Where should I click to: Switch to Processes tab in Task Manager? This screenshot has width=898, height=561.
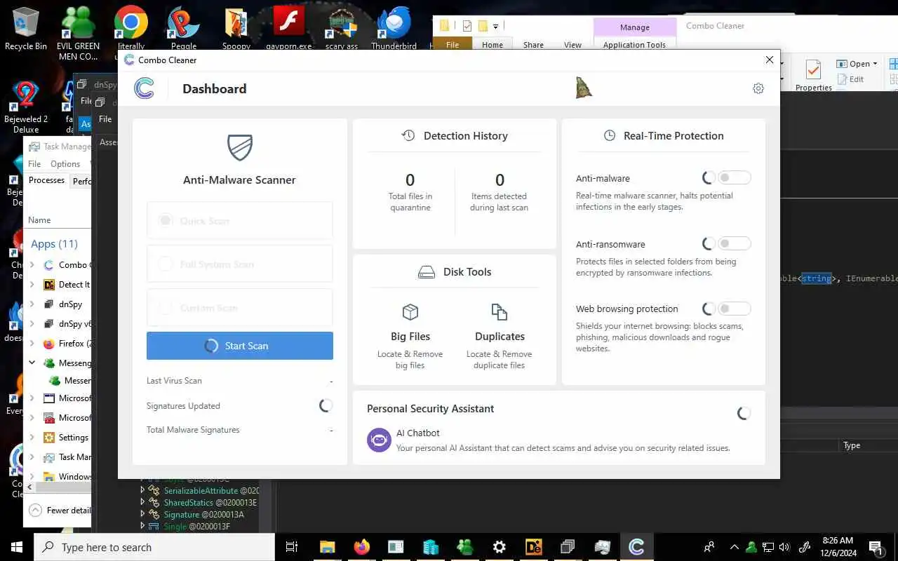pyautogui.click(x=46, y=180)
